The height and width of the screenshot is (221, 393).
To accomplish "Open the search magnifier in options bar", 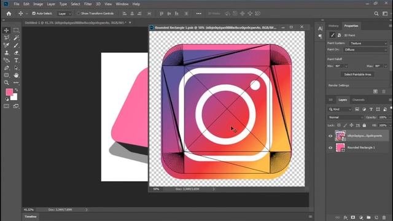I will click(376, 14).
